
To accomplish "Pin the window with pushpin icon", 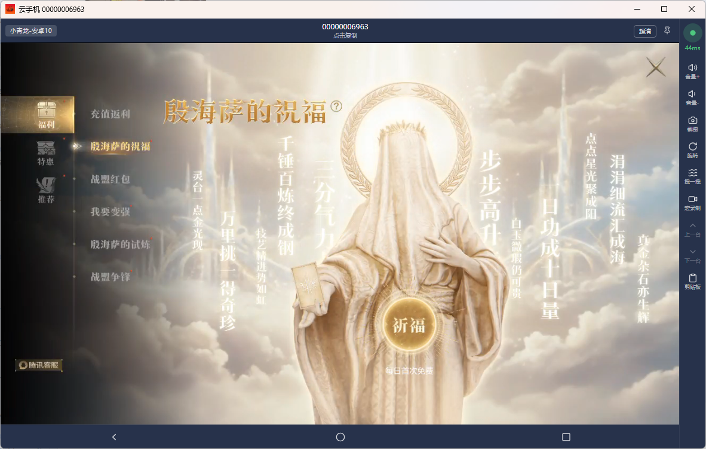I will (x=667, y=30).
